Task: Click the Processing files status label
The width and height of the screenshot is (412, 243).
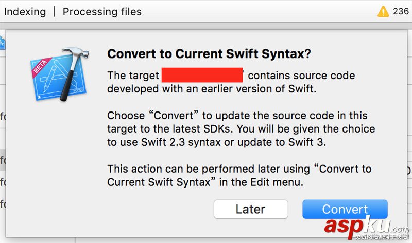Action: (x=102, y=11)
